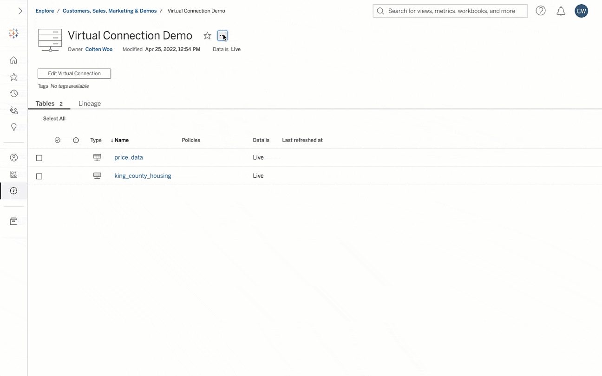The height and width of the screenshot is (376, 602).
Task: Open Personal Space sidebar icon
Action: click(x=14, y=157)
